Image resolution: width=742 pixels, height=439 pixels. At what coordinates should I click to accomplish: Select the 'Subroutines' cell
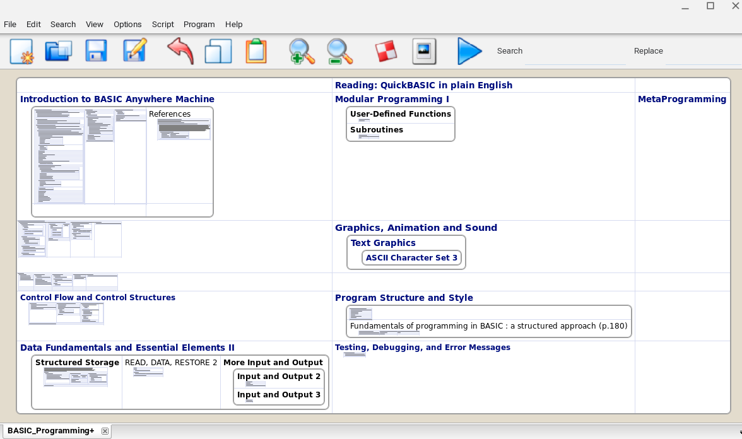(x=377, y=130)
